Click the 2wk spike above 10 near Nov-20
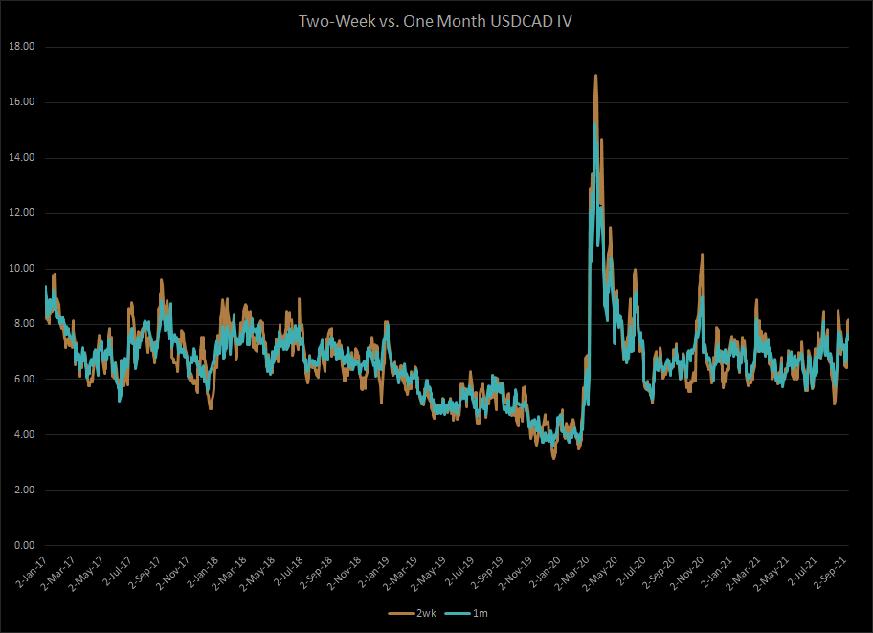This screenshot has width=873, height=633. coord(702,255)
